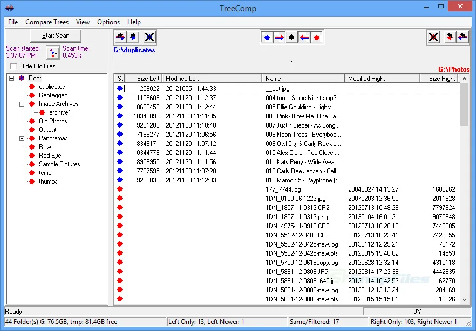
Task: Toggle the blue dot left-only filter
Action: pyautogui.click(x=267, y=38)
